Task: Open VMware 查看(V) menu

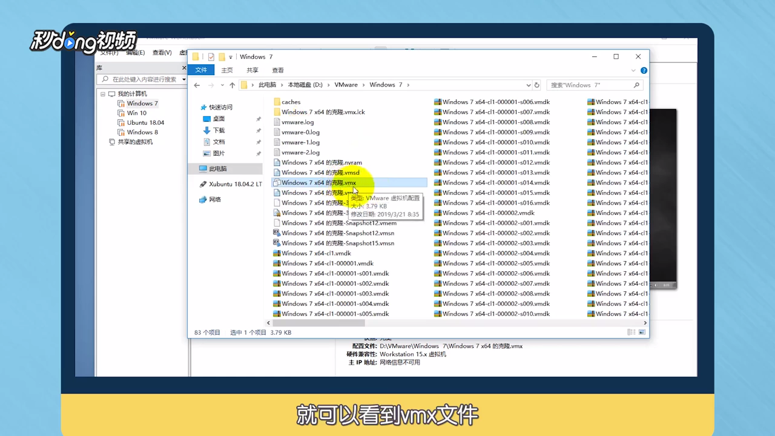Action: point(162,53)
